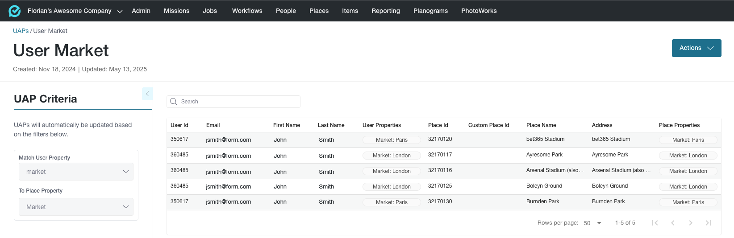
Task: Click Ayresome Park in Place Name column
Action: point(544,155)
